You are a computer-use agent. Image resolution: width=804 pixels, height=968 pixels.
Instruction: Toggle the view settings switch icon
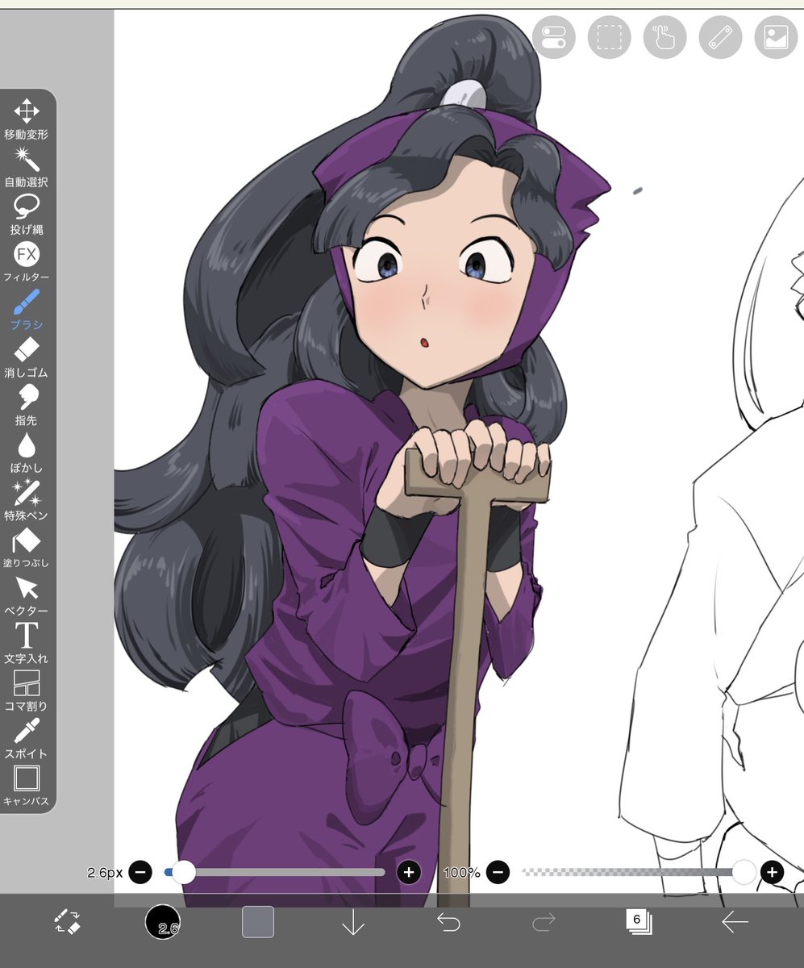point(553,37)
